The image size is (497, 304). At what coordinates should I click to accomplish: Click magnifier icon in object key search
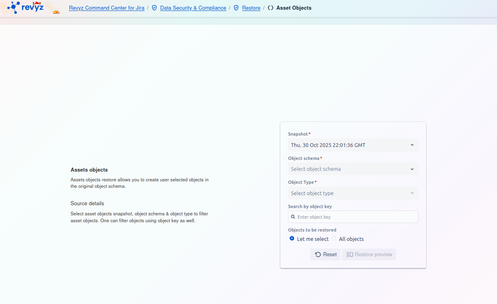293,217
